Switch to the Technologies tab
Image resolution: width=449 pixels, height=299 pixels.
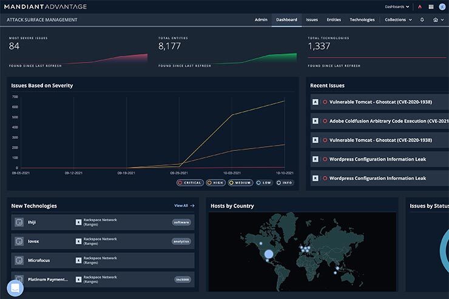click(362, 19)
